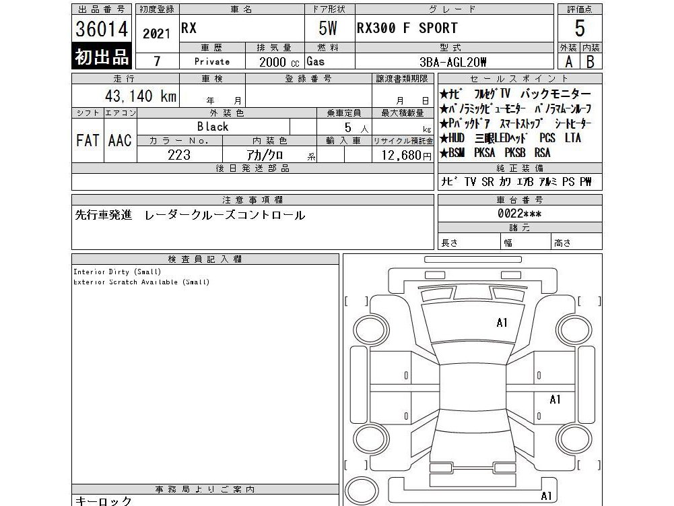This screenshot has height=506, width=674.
Task: Click the mileage 43,140 km field
Action: pyautogui.click(x=125, y=96)
